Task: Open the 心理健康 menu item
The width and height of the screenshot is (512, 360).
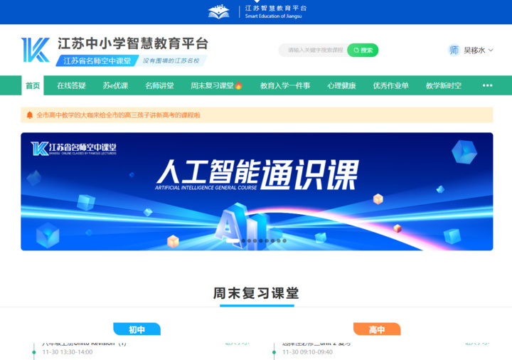Action: coord(341,85)
